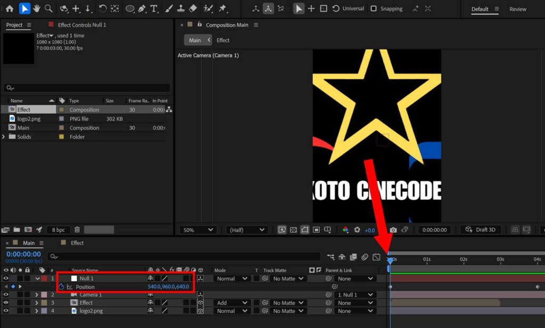Viewport: 545px width, 328px height.
Task: Open Composition Main panel menu
Action: (x=256, y=24)
